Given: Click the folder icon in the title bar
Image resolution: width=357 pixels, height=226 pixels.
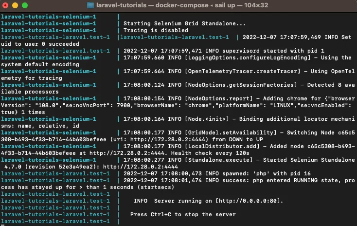Looking at the screenshot, I should (90, 5).
